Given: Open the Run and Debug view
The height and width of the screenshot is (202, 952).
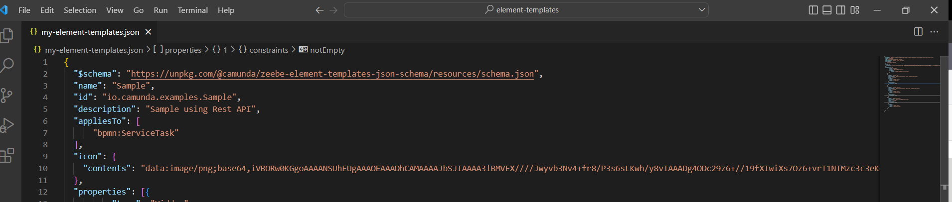Looking at the screenshot, I should (7, 125).
